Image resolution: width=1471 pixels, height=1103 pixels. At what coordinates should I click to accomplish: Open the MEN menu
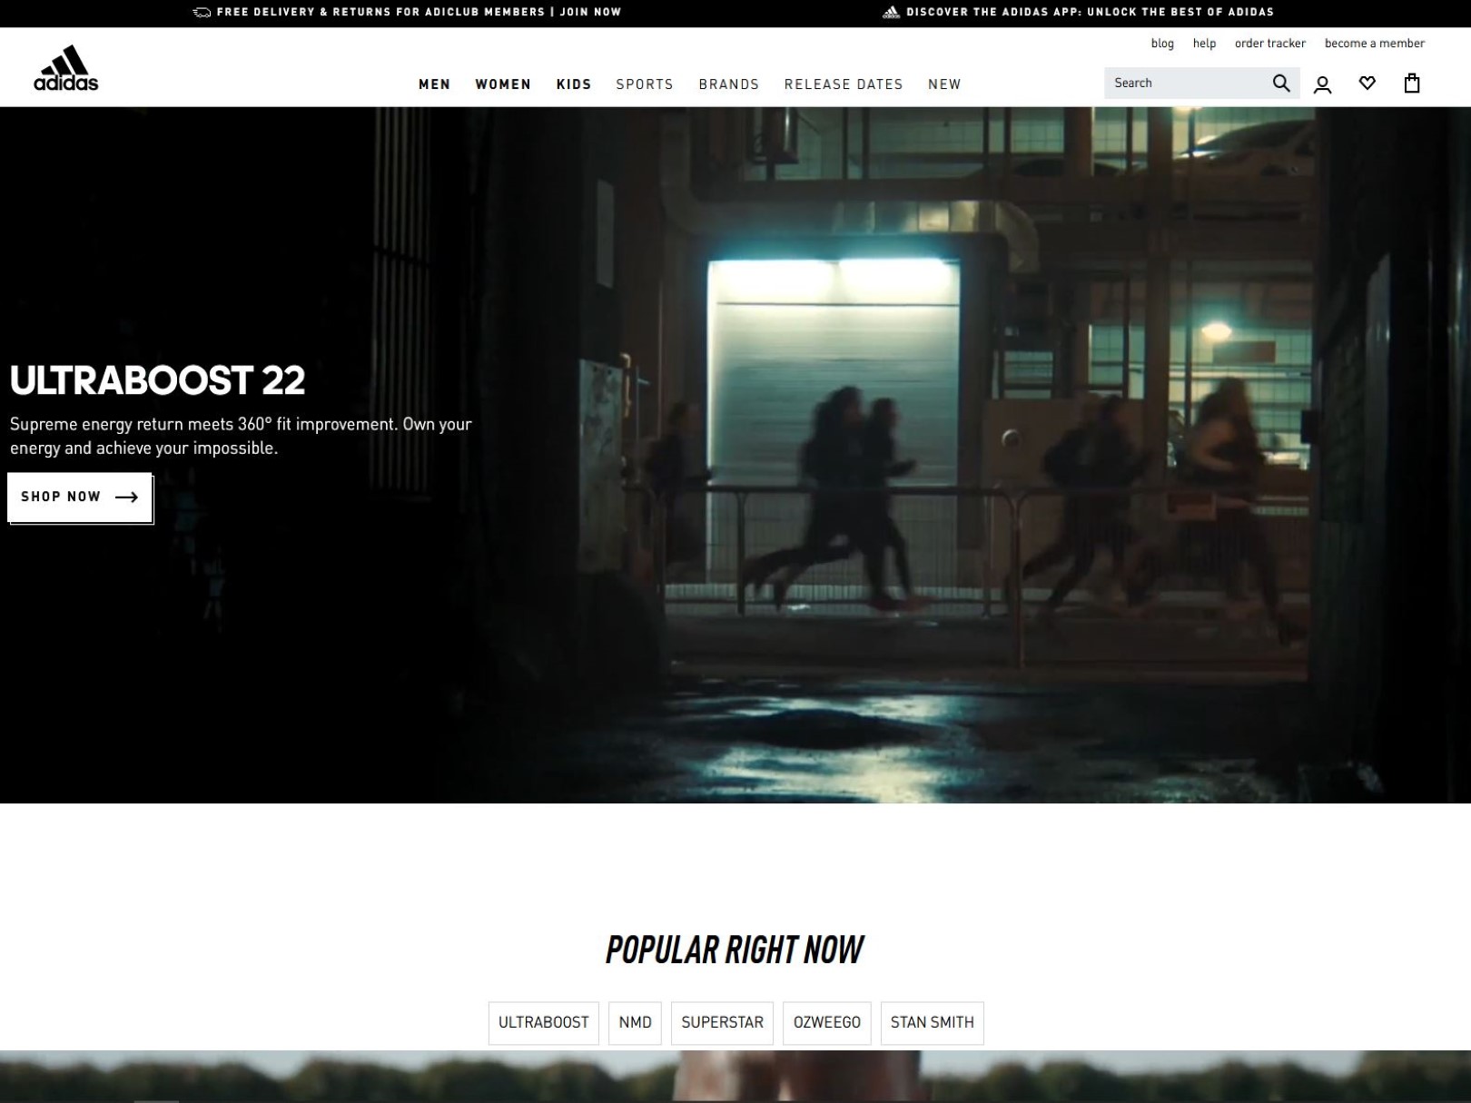(434, 84)
